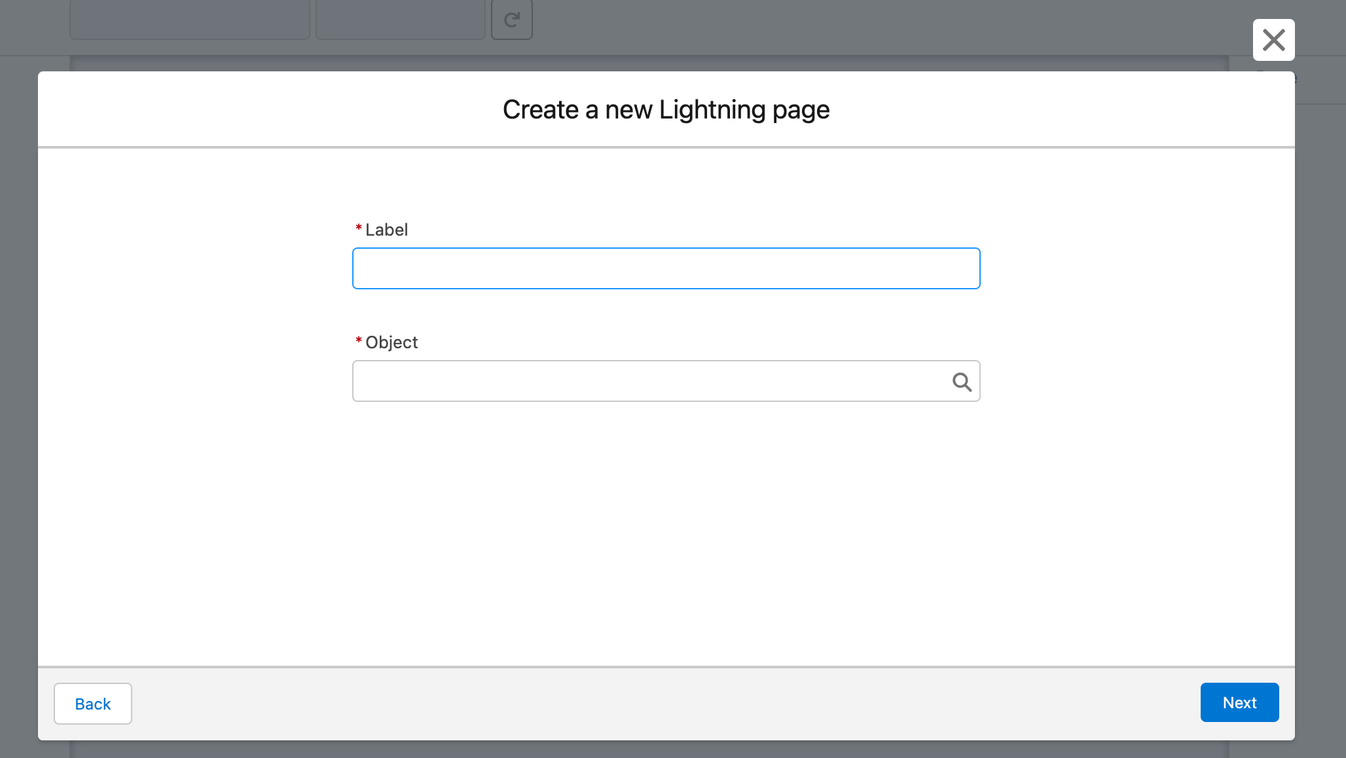Focus the Label text input

pos(666,268)
